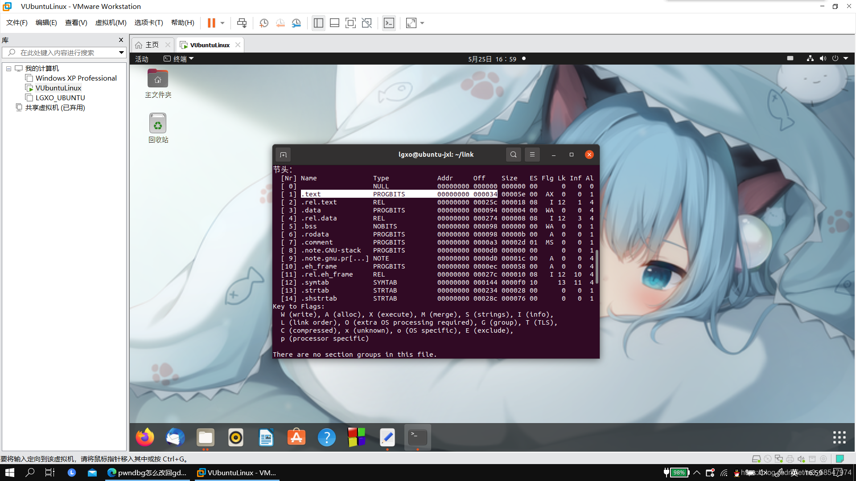Toggle the thumbnail bar view
The height and width of the screenshot is (481, 856).
(334, 23)
